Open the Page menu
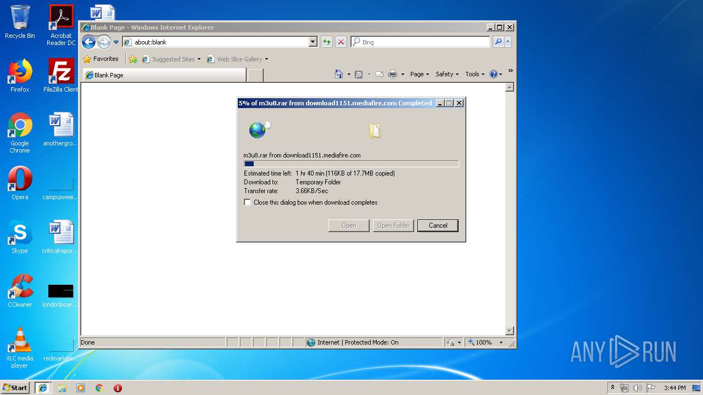 (x=420, y=74)
